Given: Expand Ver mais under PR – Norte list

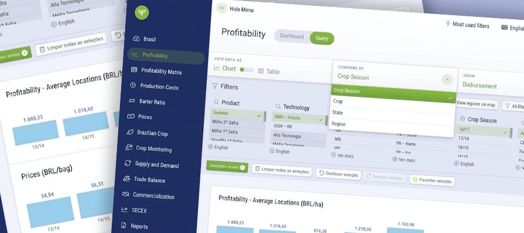Looking at the screenshot, I should click(403, 160).
